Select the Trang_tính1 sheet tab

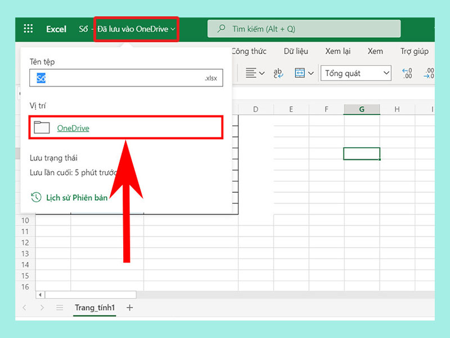(94, 308)
